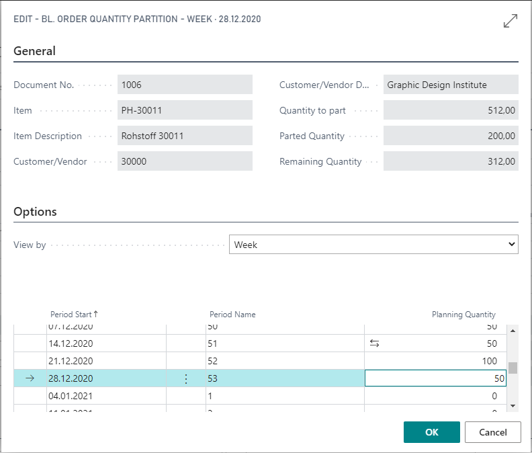Click the Document No. label
The width and height of the screenshot is (532, 453).
tap(44, 85)
